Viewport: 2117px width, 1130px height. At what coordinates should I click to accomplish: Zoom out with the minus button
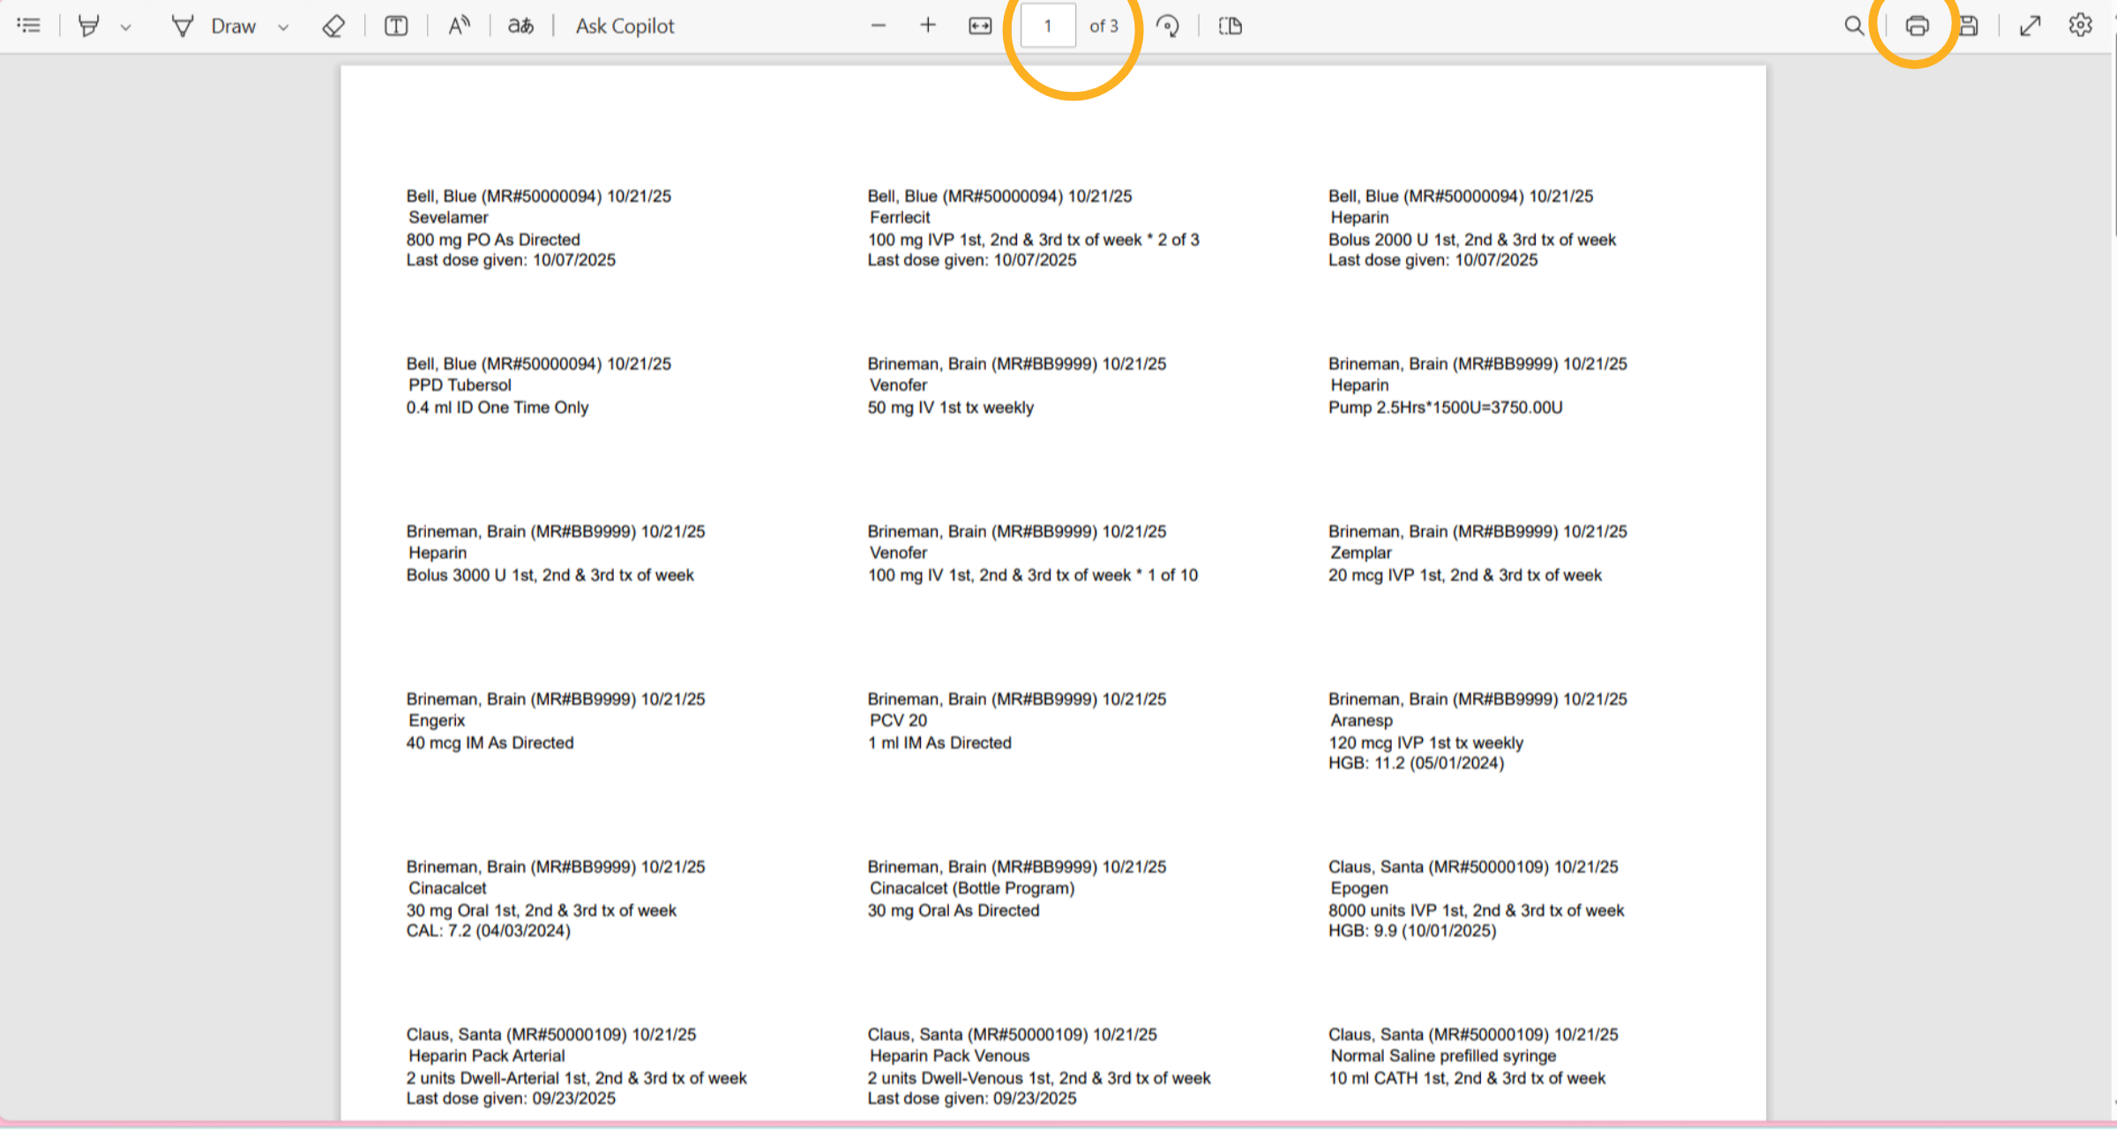click(x=878, y=26)
